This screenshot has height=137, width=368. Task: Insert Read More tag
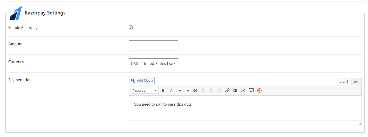[235, 90]
